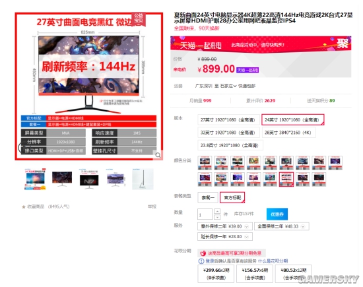Open the dark curved-screen monitor thumbnail
Viewport: 363px width, 287px height.
coord(62,179)
